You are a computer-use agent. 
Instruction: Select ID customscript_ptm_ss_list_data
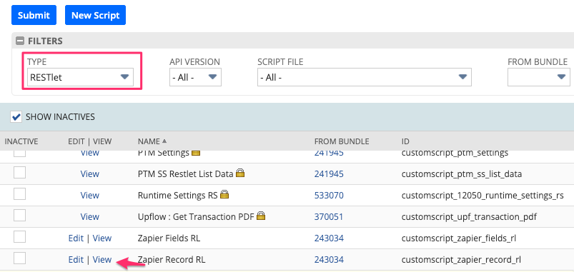461,174
